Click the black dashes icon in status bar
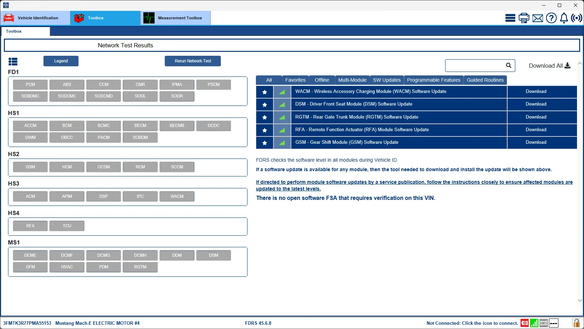Screen dimensions: 584x329 click(x=554, y=323)
